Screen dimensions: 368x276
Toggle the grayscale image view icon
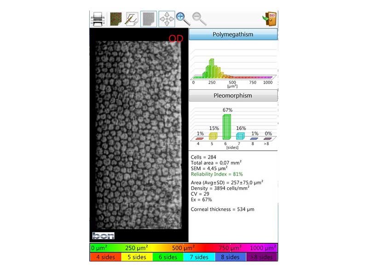coord(148,19)
